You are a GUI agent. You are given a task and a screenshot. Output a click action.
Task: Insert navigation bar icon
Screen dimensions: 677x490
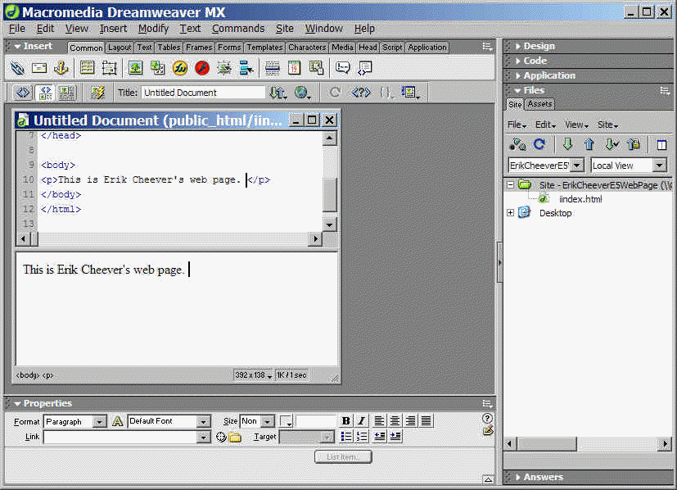click(246, 68)
